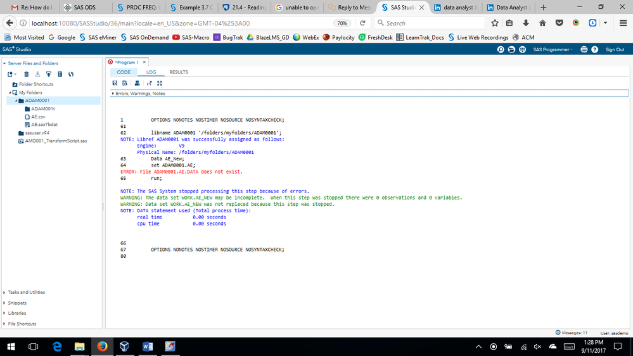633x356 pixels.
Task: Switch to the PROC FREQ browser tab
Action: coord(139,7)
